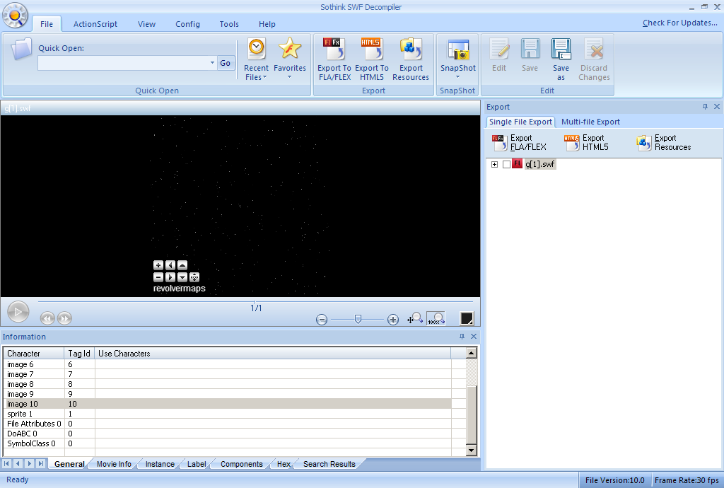Open the Sothink application orb menu
Image resolution: width=724 pixels, height=488 pixels.
tap(15, 16)
